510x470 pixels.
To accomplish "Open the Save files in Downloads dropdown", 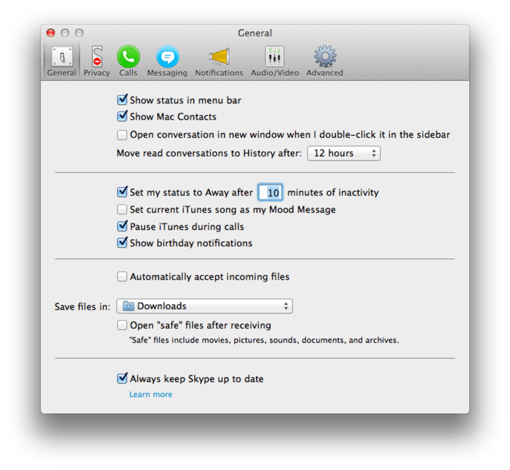I will (204, 306).
